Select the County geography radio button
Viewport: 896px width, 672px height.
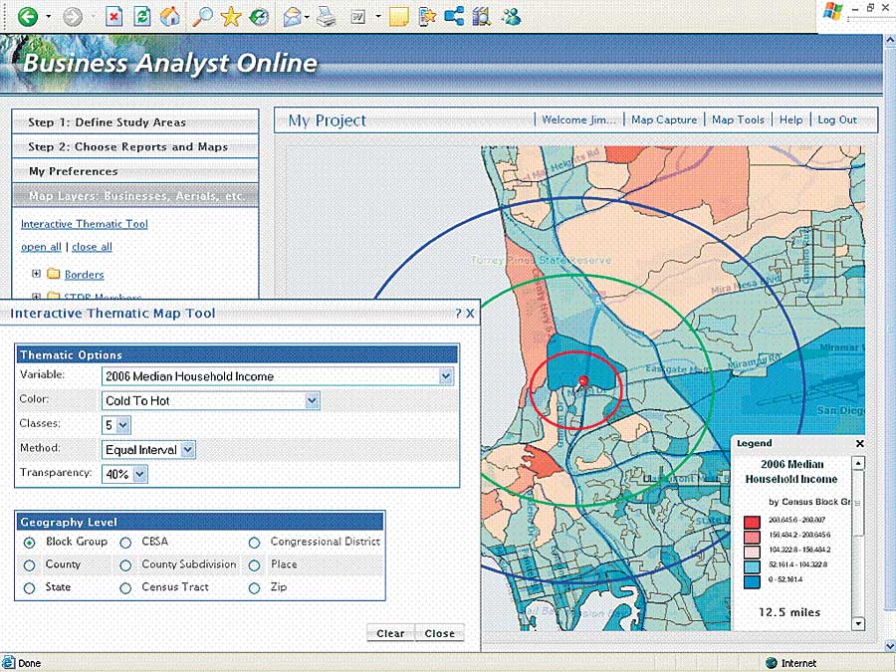pos(31,564)
